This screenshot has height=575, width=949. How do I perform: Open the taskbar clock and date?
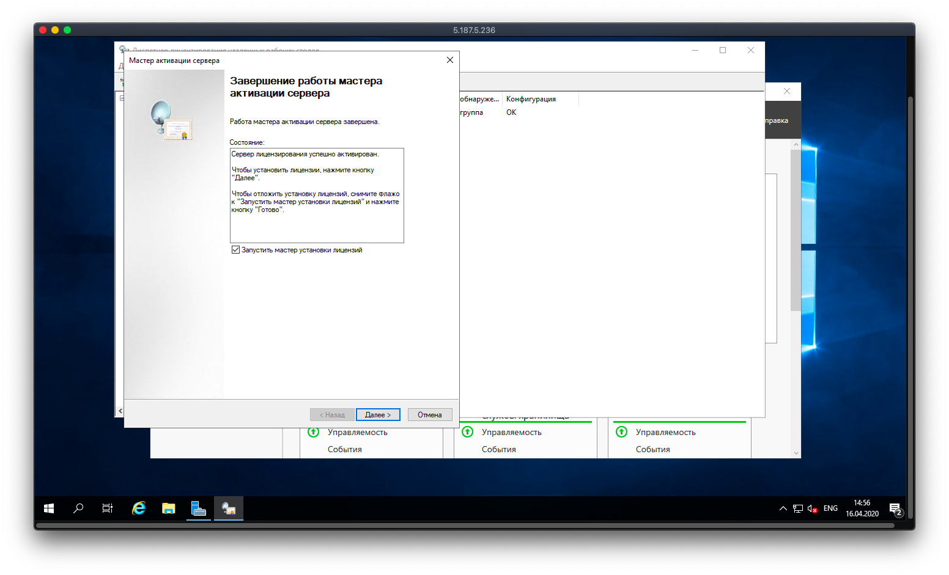pyautogui.click(x=862, y=508)
